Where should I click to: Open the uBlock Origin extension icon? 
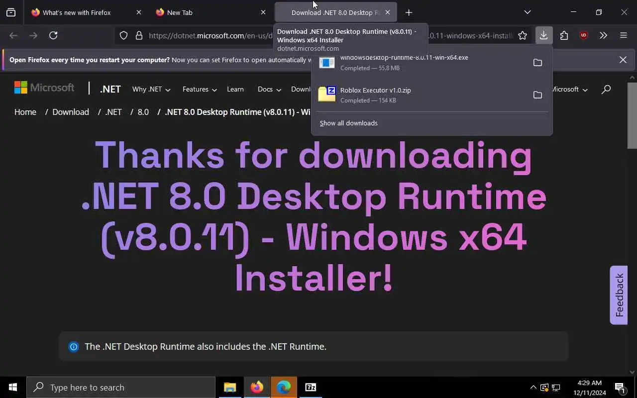tap(584, 35)
